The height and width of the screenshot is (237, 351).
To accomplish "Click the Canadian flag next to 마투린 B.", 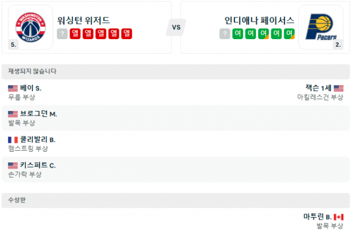I will (338, 217).
